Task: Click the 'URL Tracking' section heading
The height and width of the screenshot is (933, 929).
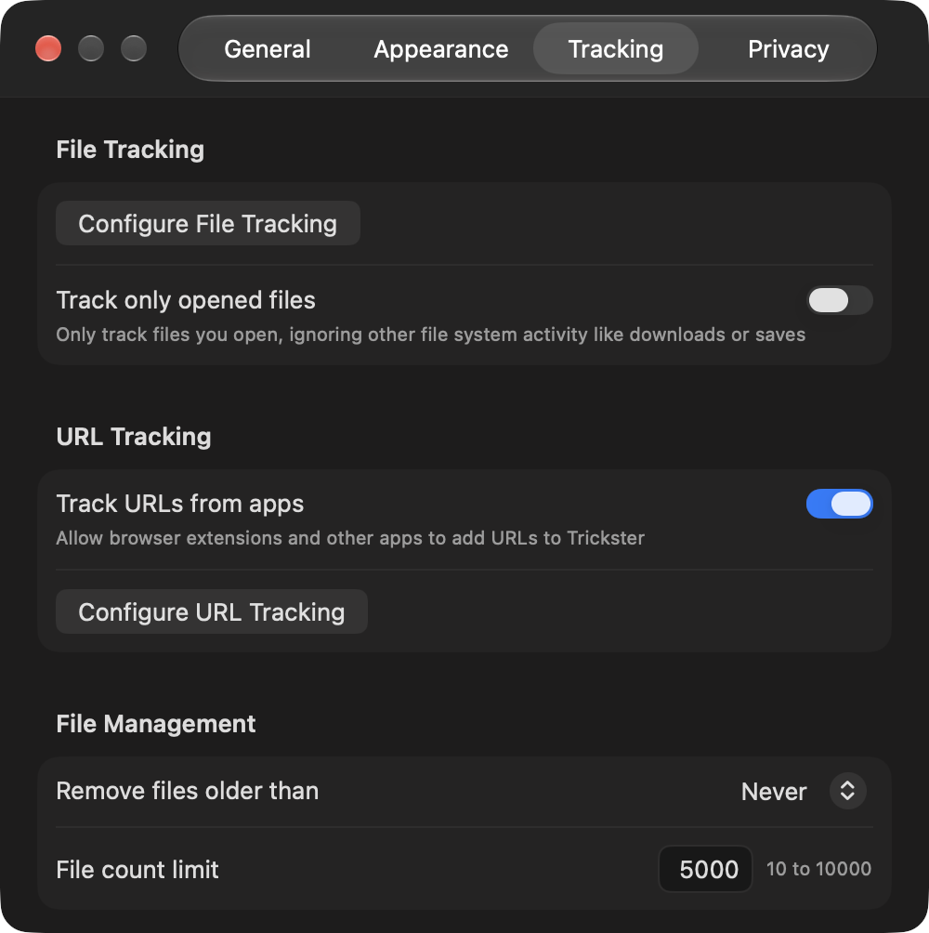Action: click(x=134, y=437)
